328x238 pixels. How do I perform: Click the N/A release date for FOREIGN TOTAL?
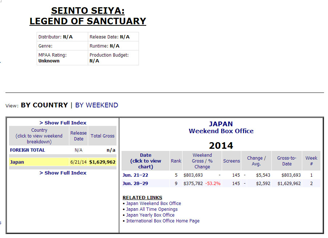click(78, 150)
